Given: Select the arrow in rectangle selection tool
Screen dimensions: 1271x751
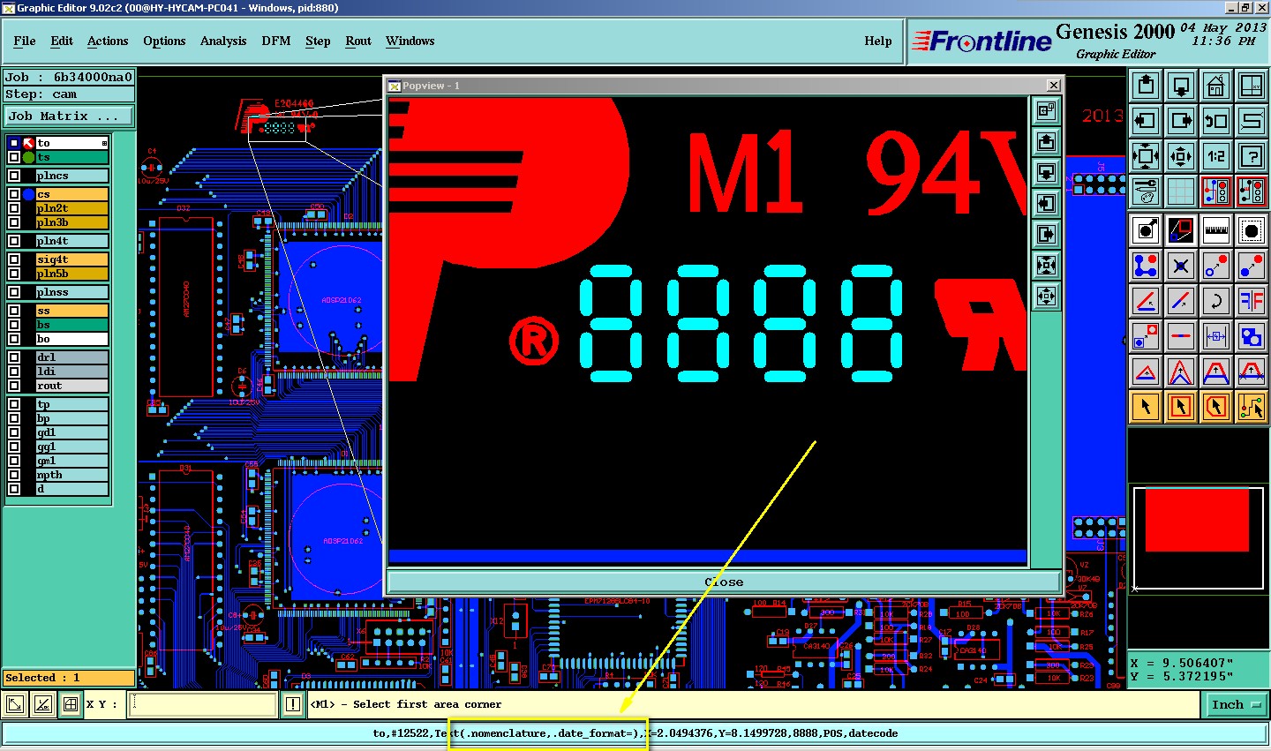Looking at the screenshot, I should [x=1181, y=407].
